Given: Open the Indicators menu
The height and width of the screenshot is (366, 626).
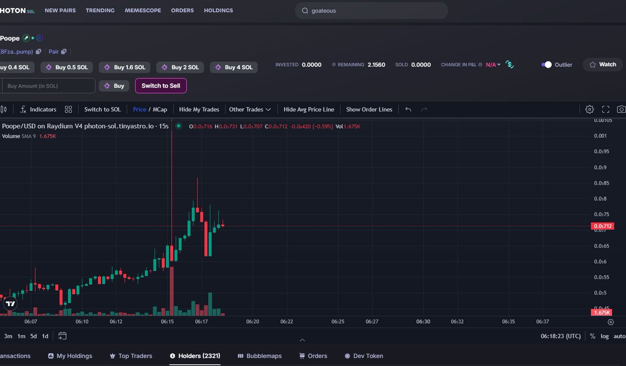Looking at the screenshot, I should point(38,109).
